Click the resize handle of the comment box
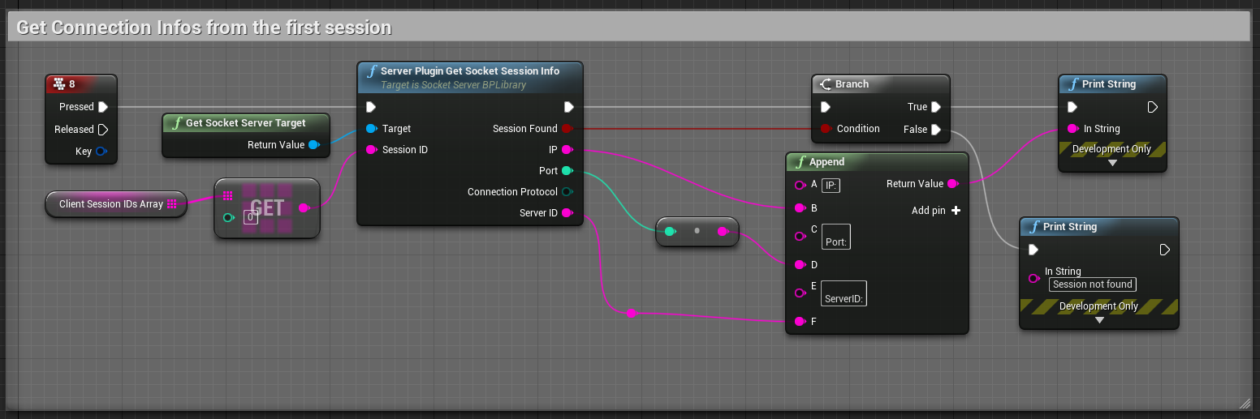The height and width of the screenshot is (419, 1260). (x=1244, y=403)
